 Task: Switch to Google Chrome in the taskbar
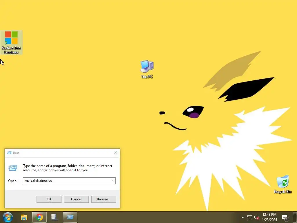(39, 217)
